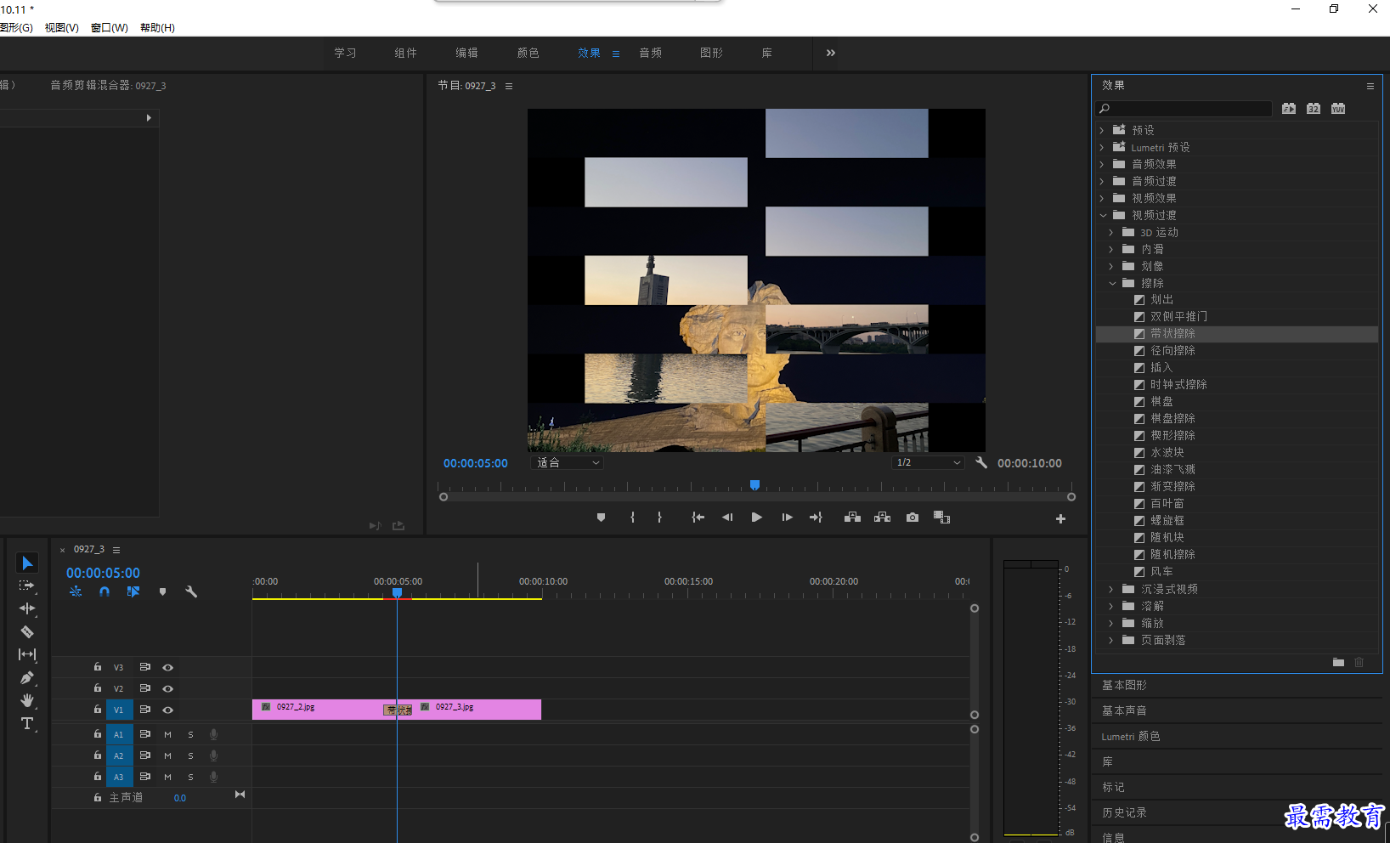Click the Mark Out button

tap(659, 518)
